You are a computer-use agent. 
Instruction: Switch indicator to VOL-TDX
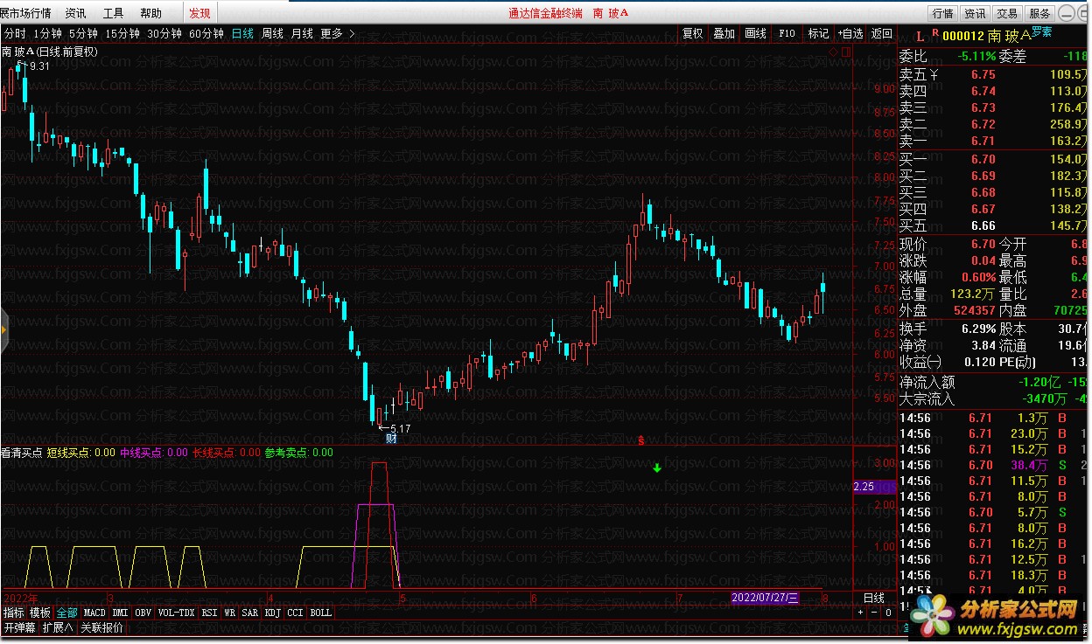[176, 613]
